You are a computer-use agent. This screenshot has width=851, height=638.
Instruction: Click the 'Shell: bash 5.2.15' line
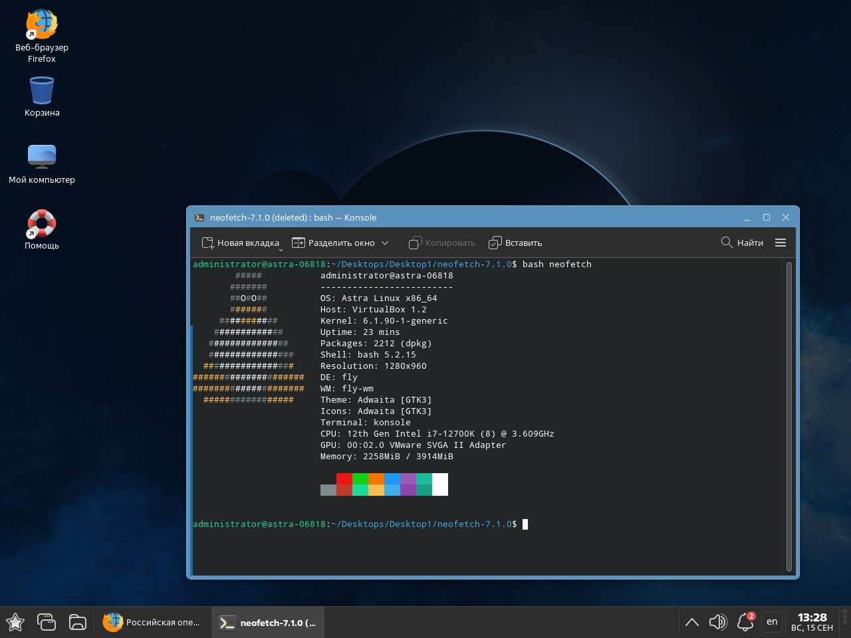pos(368,355)
